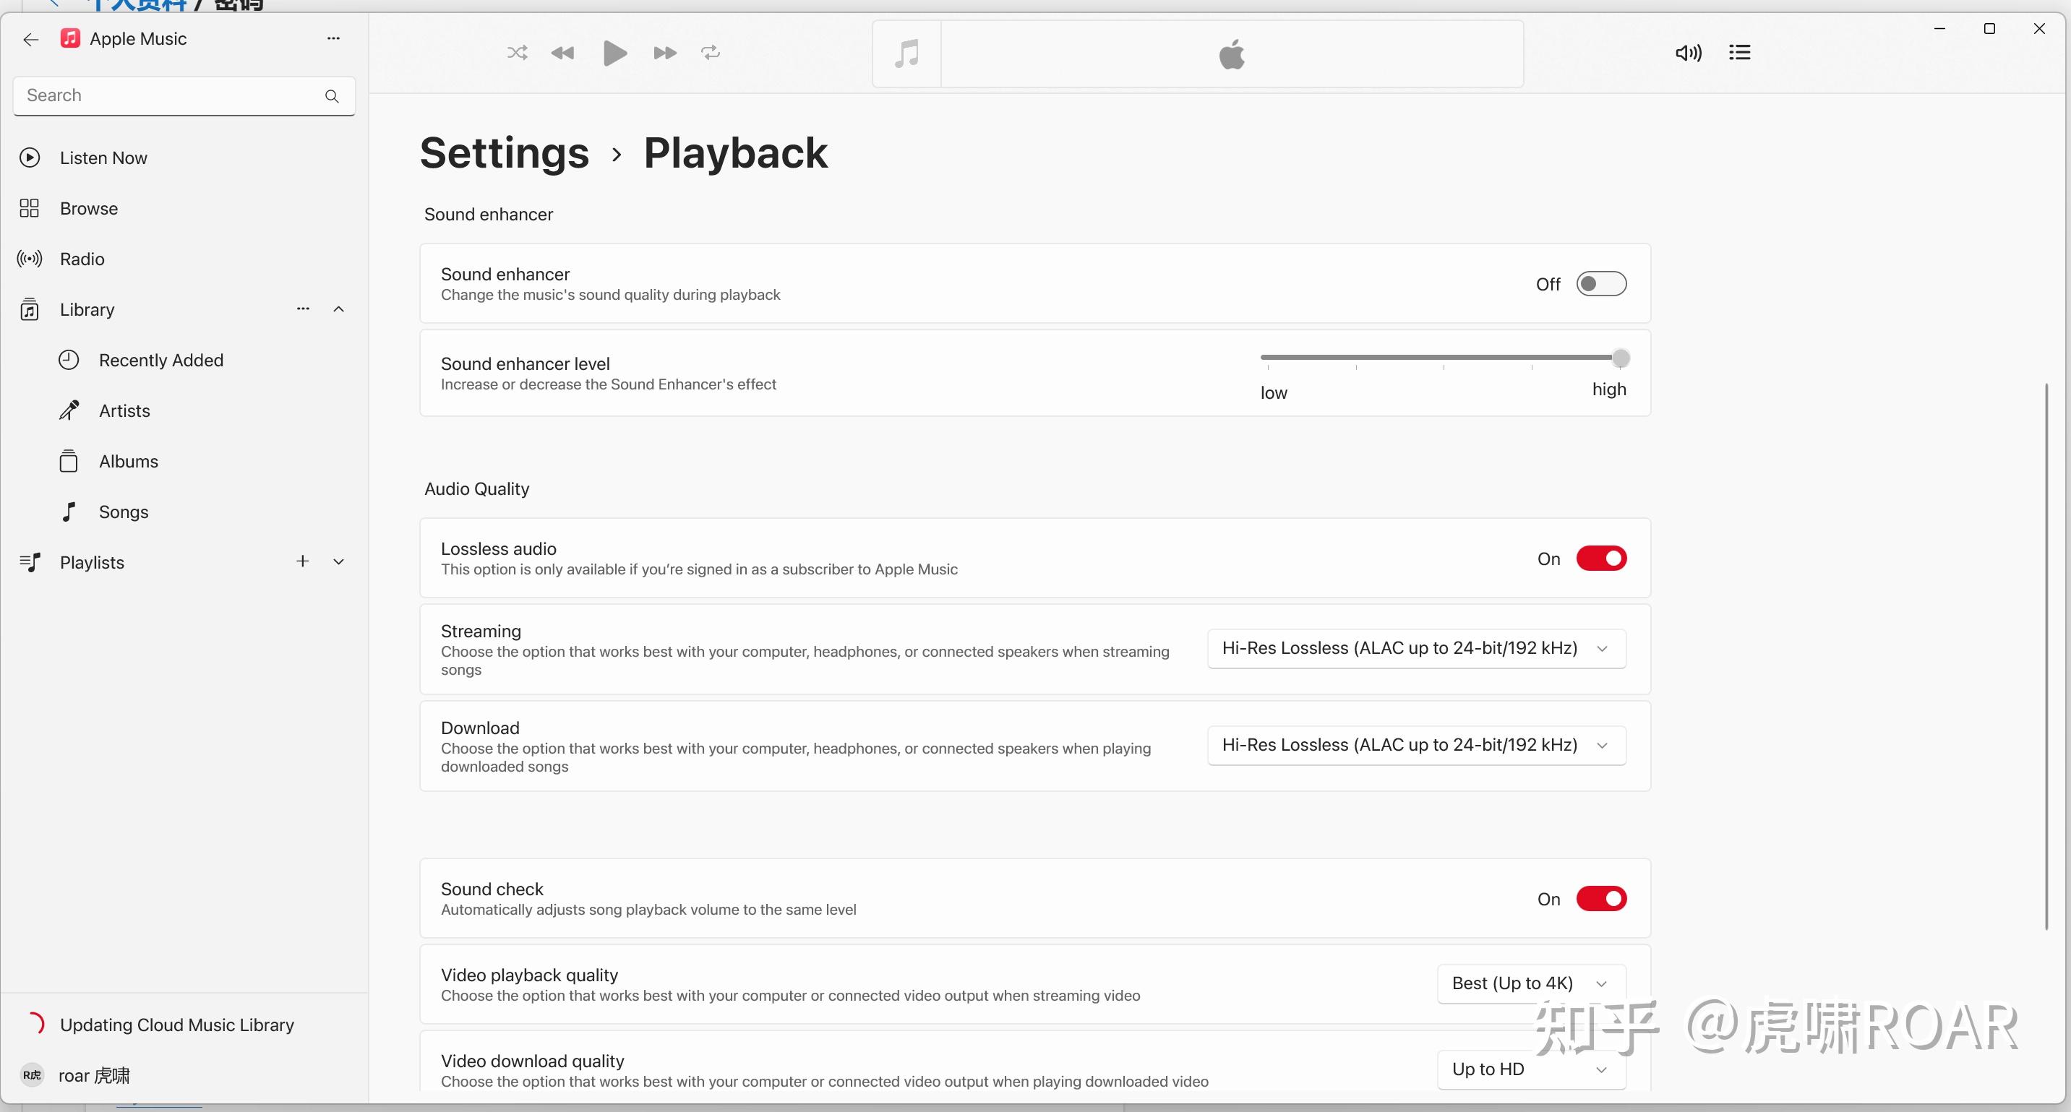This screenshot has height=1112, width=2071.
Task: Adjust the Sound enhancer level slider
Action: (1444, 358)
